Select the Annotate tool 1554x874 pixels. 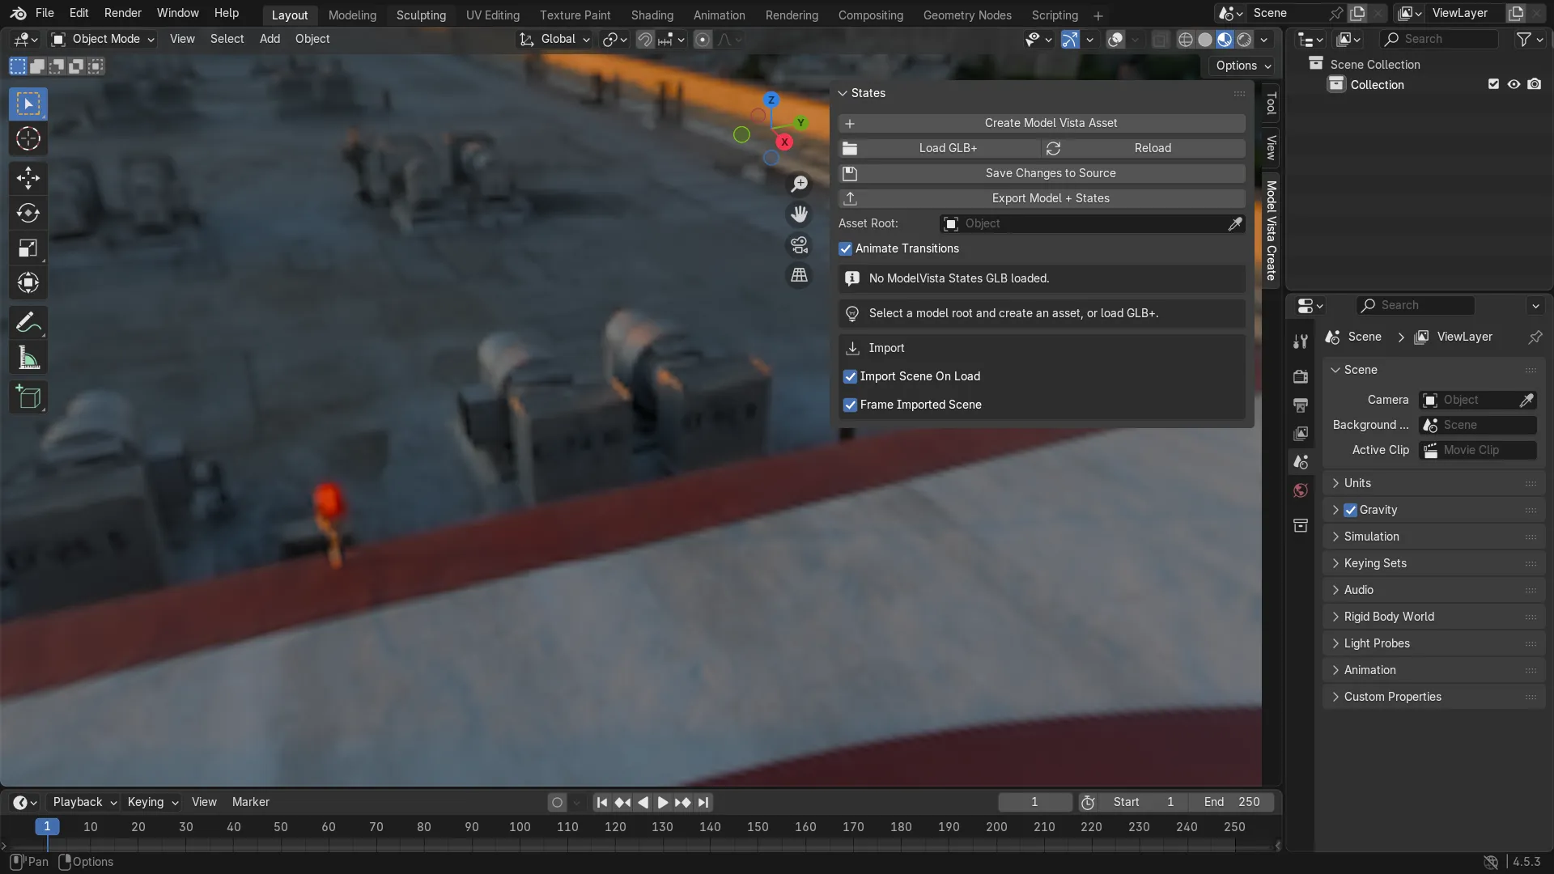point(28,323)
